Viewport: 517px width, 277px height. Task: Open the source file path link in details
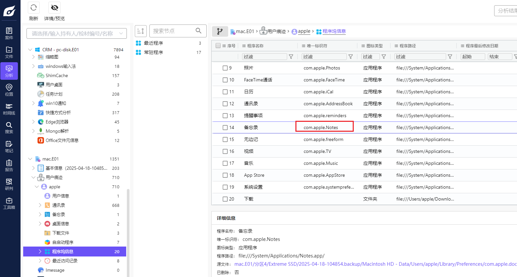tap(376, 264)
